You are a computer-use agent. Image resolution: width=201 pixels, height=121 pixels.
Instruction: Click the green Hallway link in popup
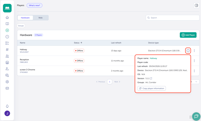click(153, 58)
